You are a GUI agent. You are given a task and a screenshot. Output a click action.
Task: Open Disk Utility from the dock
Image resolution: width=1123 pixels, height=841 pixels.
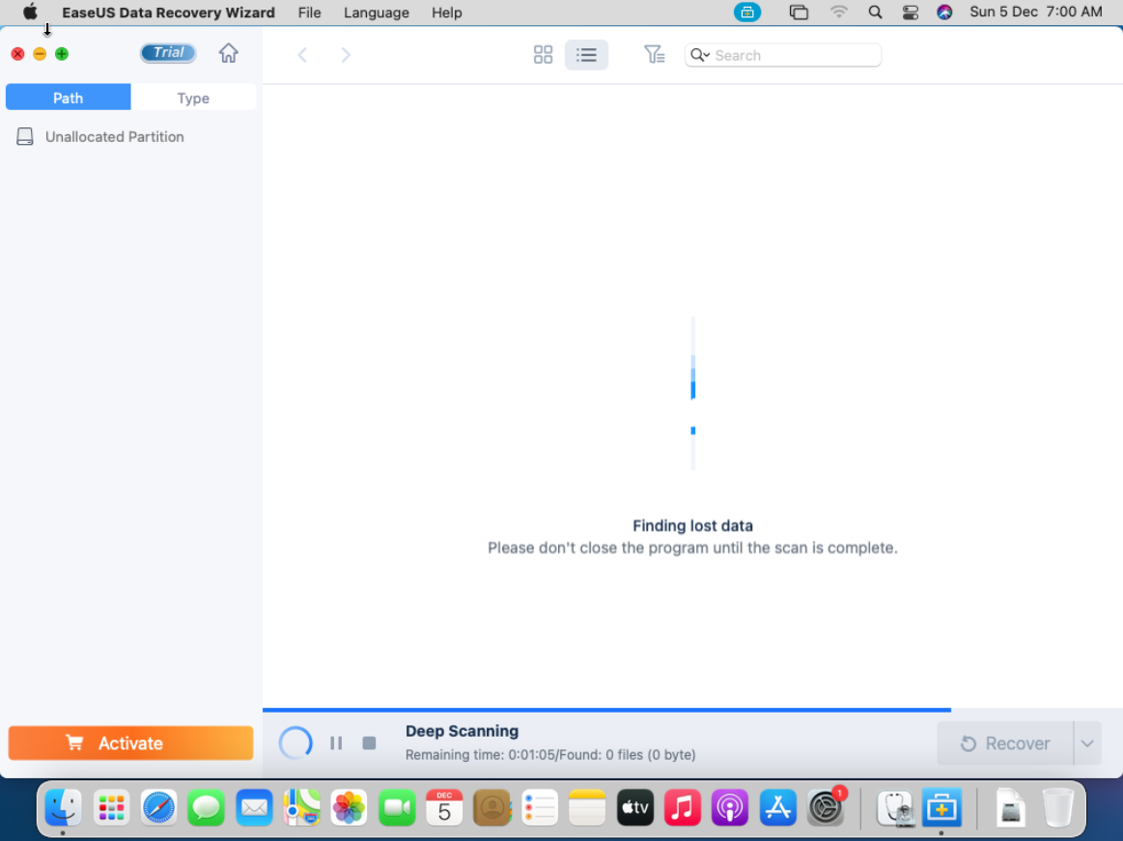pyautogui.click(x=894, y=808)
